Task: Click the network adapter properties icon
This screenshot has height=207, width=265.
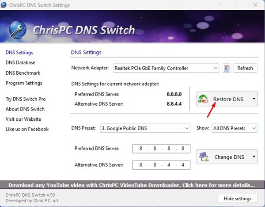Action: point(227,68)
